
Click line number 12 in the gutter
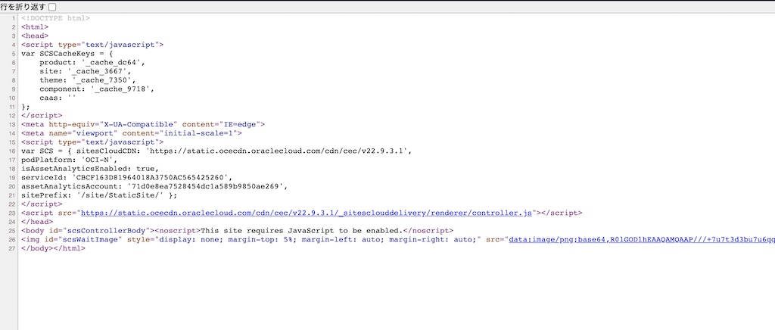click(x=13, y=115)
